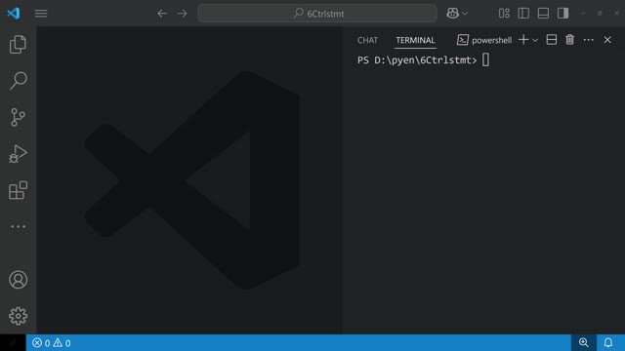Expand the launch profile dropdown arrow
Screen dimensions: 625x351
pyautogui.click(x=535, y=40)
